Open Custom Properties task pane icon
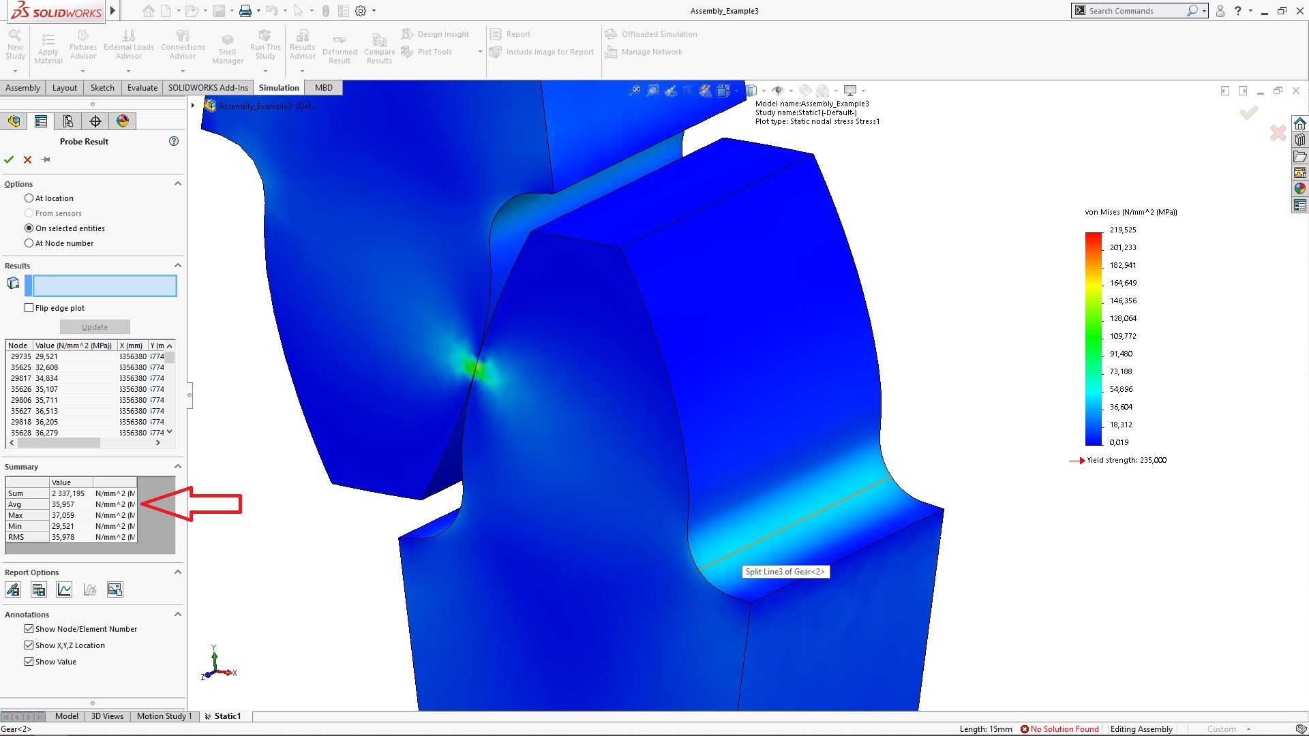1309x736 pixels. click(1300, 205)
